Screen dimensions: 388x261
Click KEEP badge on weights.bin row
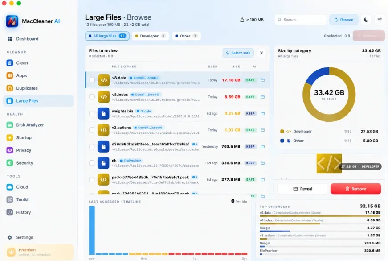pos(250,113)
